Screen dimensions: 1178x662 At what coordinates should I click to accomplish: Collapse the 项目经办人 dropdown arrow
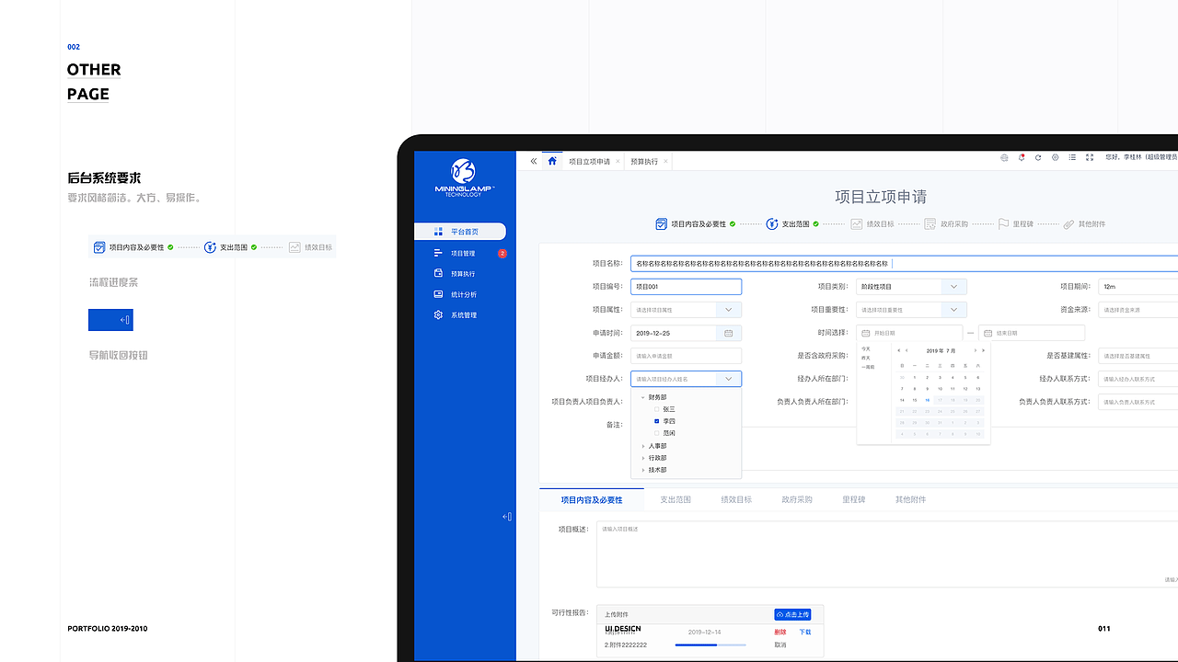point(729,379)
